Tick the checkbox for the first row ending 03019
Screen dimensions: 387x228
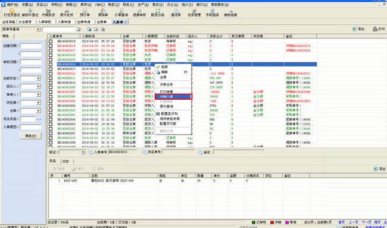point(51,42)
